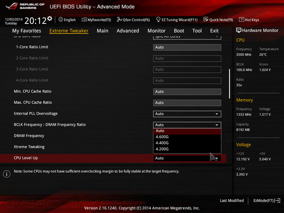Open the Advanced tab
The image size is (284, 213).
point(128,31)
